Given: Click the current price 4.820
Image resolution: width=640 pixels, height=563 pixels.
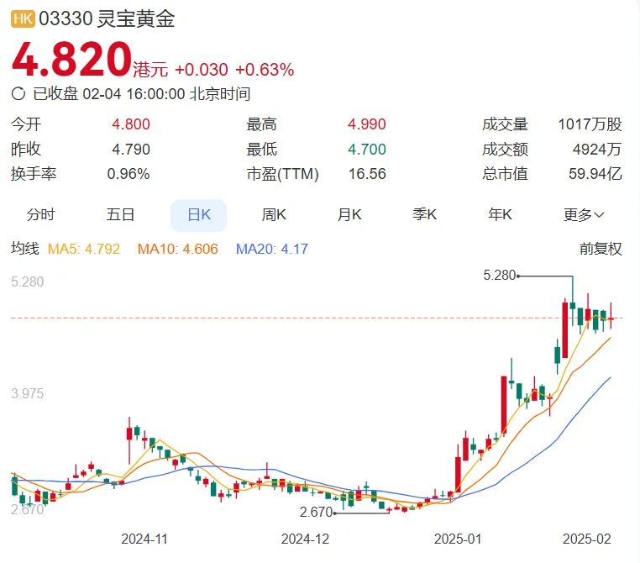Looking at the screenshot, I should pos(71,60).
